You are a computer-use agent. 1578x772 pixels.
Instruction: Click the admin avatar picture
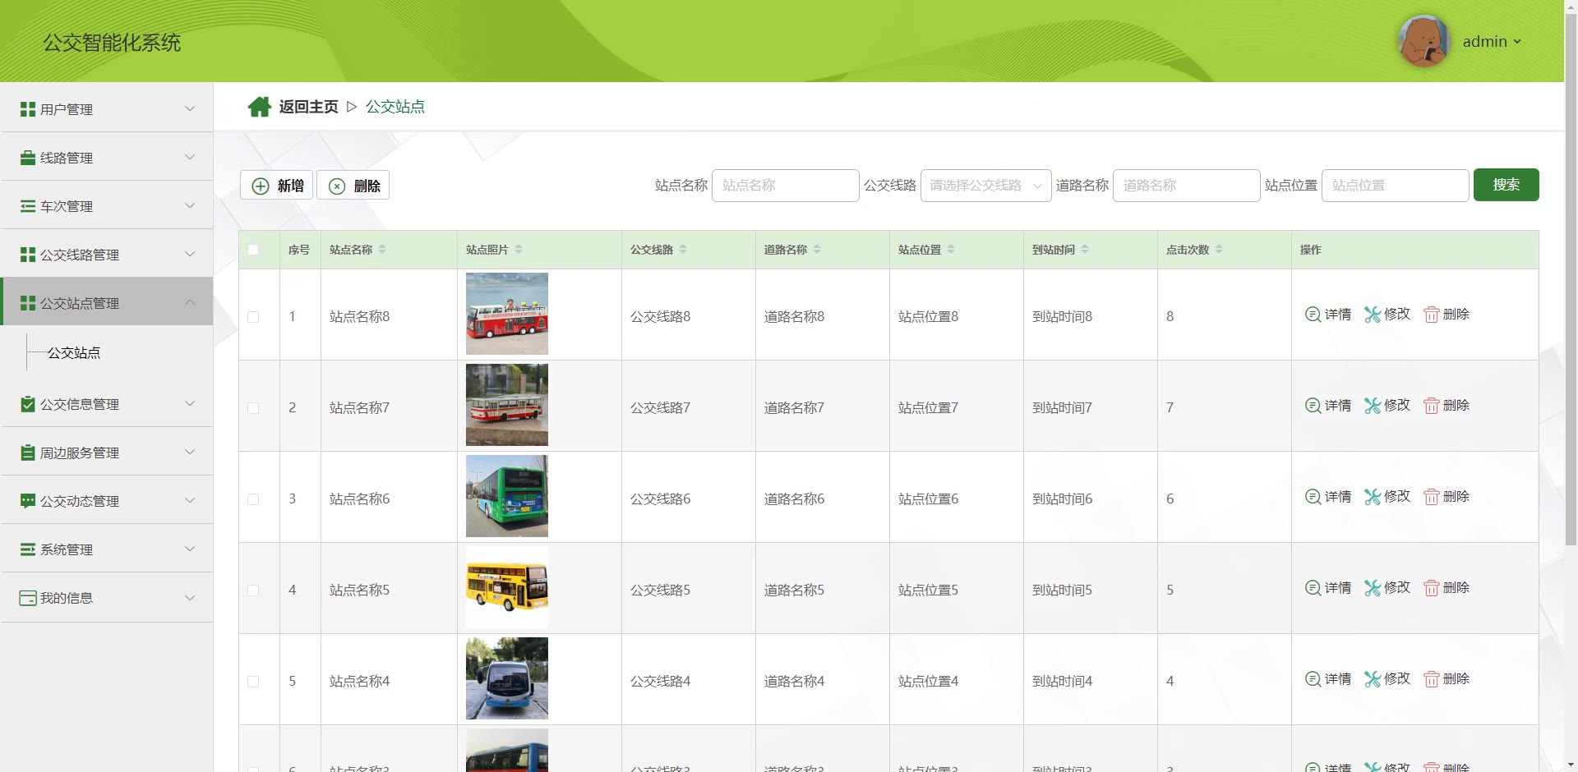pos(1423,41)
